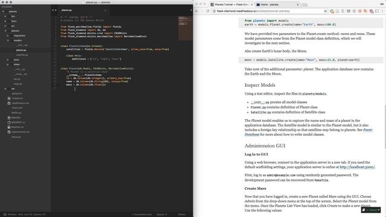Click the Administration GUI heading
The image size is (386, 217).
(x=265, y=146)
